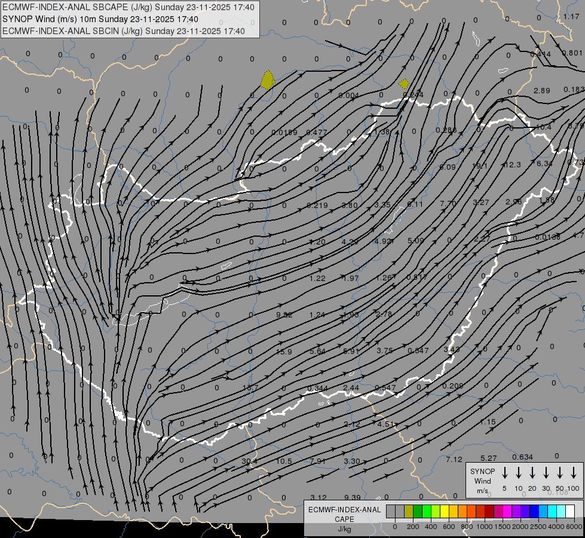Click the 15.9 CAPE value on map
585x538 pixels.
tap(284, 351)
